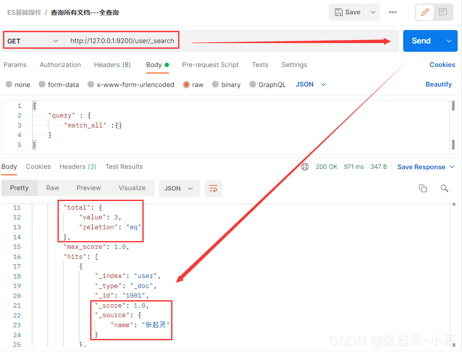Open the comments panel icon
Screen dimensions: 462x352
pyautogui.click(x=443, y=12)
